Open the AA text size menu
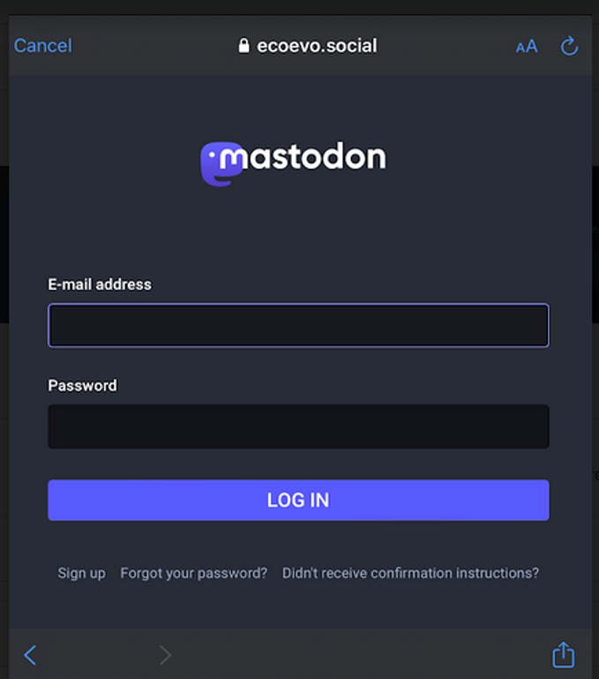The height and width of the screenshot is (679, 599). click(x=527, y=46)
